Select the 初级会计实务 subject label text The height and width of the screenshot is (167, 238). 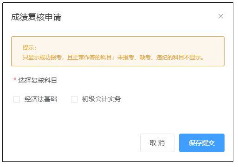(x=102, y=99)
